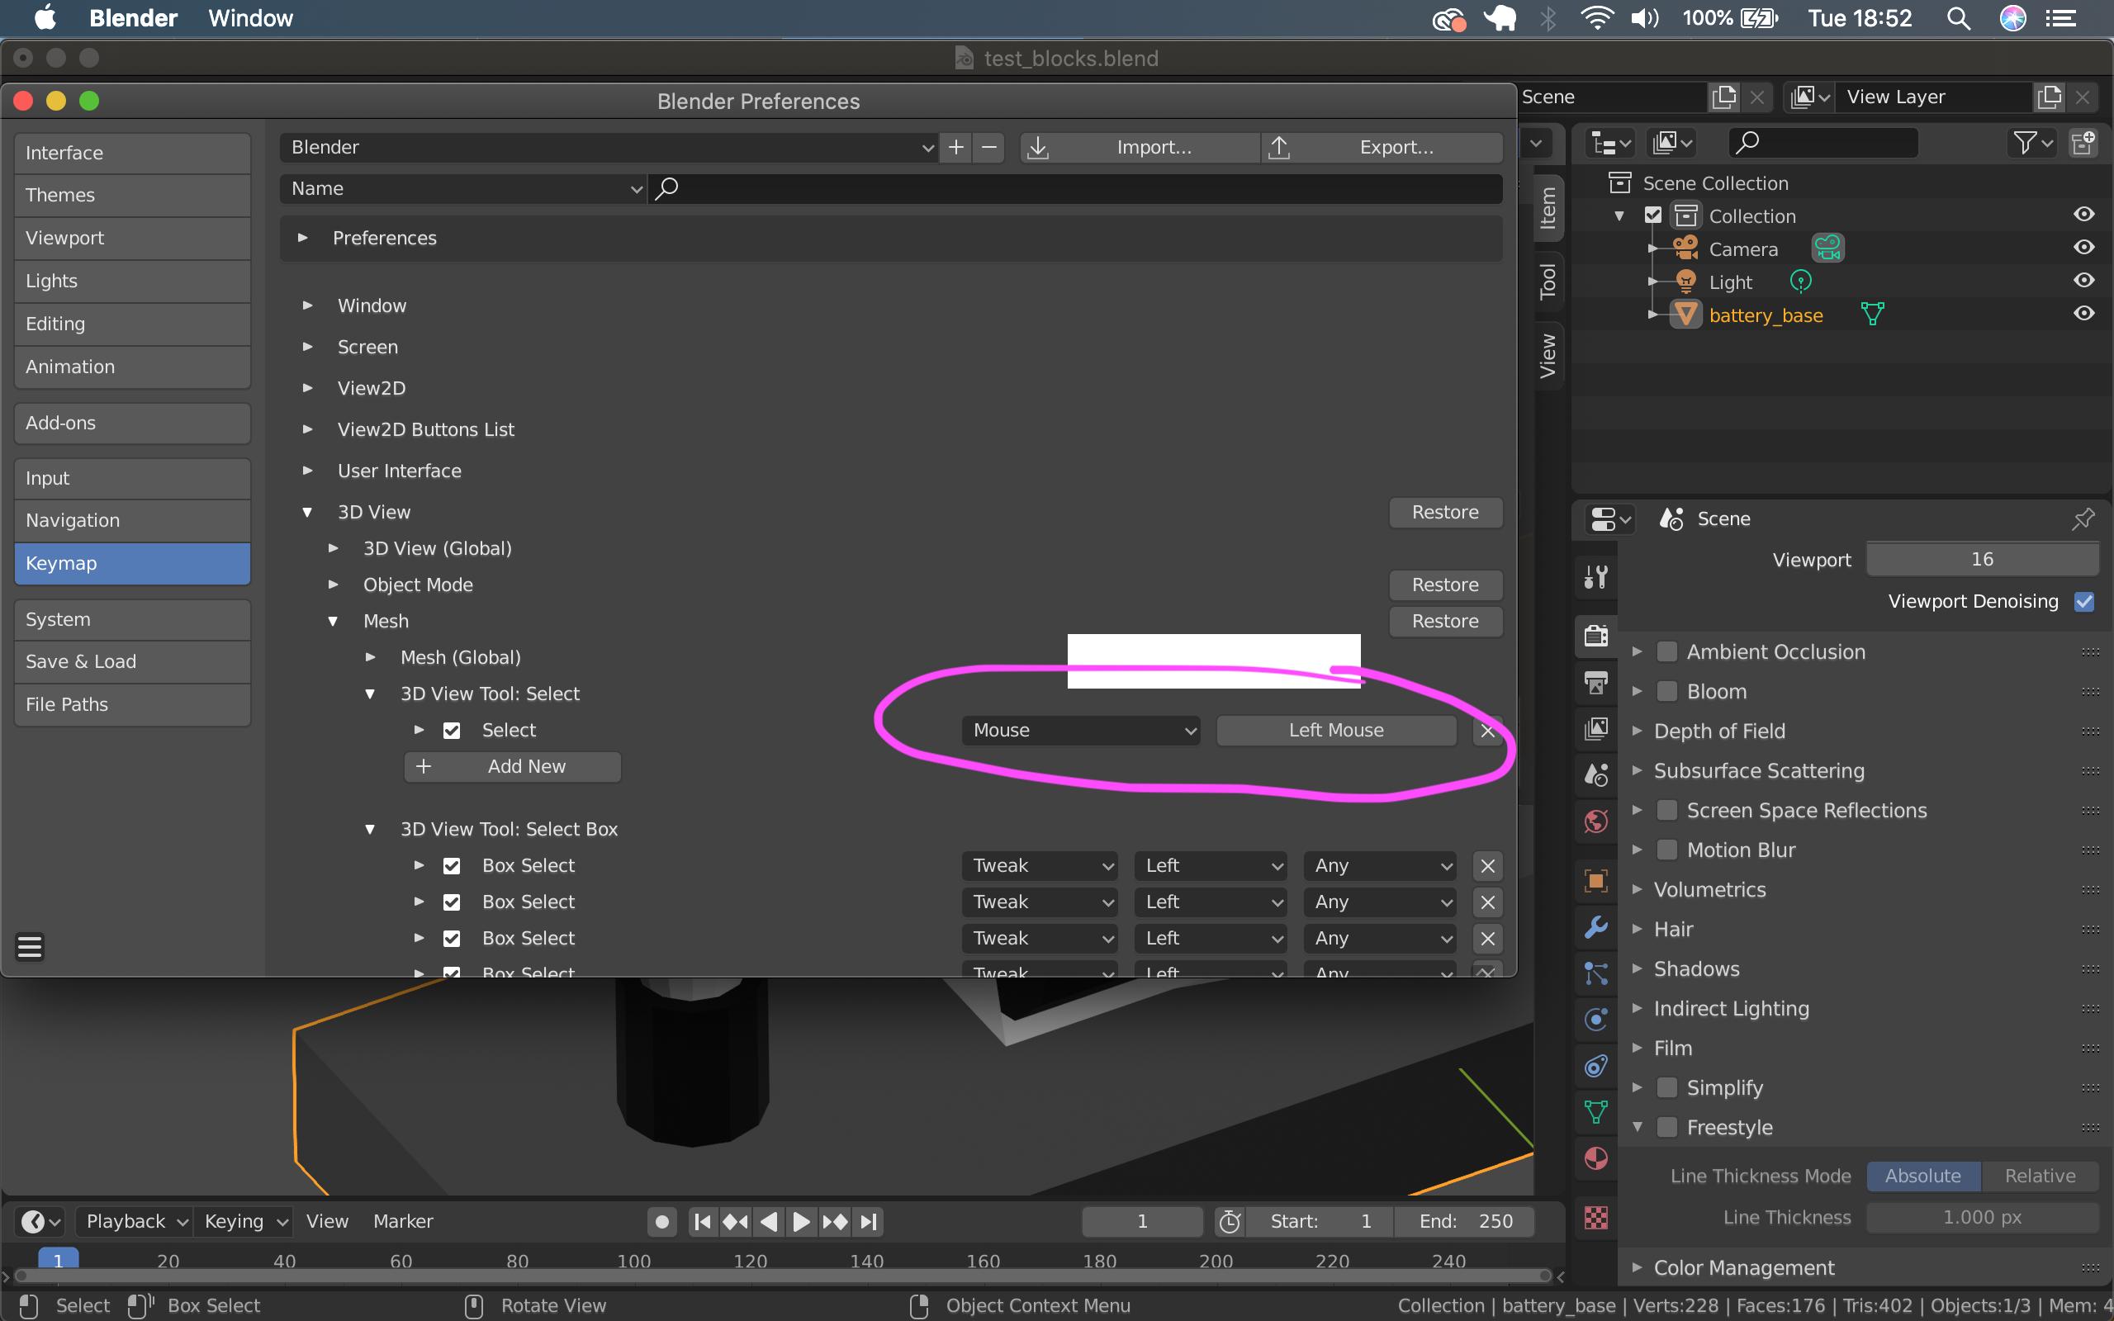Screen dimensions: 2114x1321
Task: Jump to the timeline start frame
Action: pos(703,1221)
